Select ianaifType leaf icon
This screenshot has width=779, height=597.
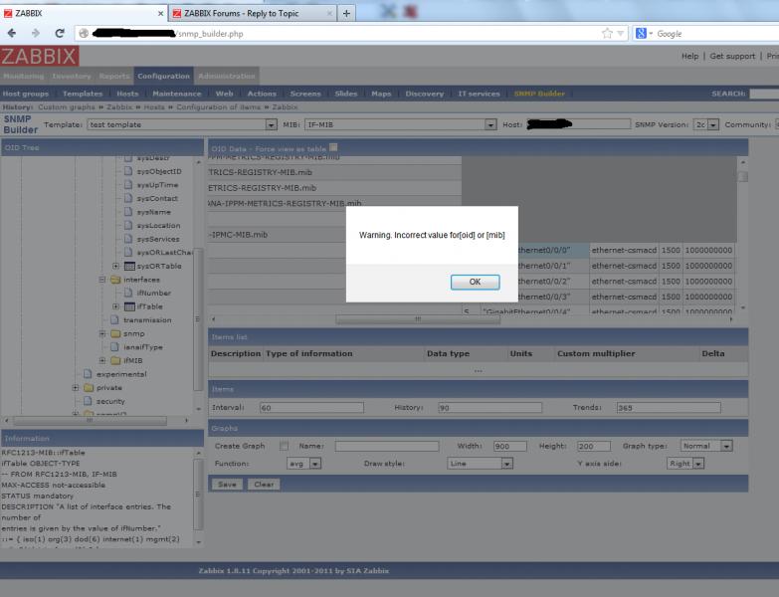click(114, 347)
